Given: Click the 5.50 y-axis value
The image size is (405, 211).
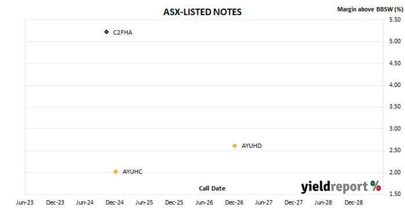Looking at the screenshot, I should [x=395, y=20].
